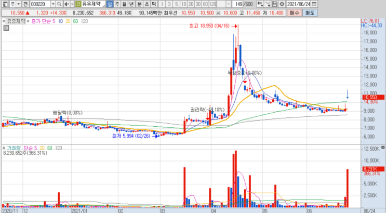Click the 권리락 event marker label

207,110
